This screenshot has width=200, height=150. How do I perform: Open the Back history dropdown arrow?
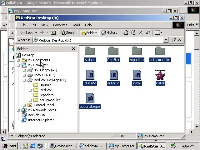click(36, 32)
